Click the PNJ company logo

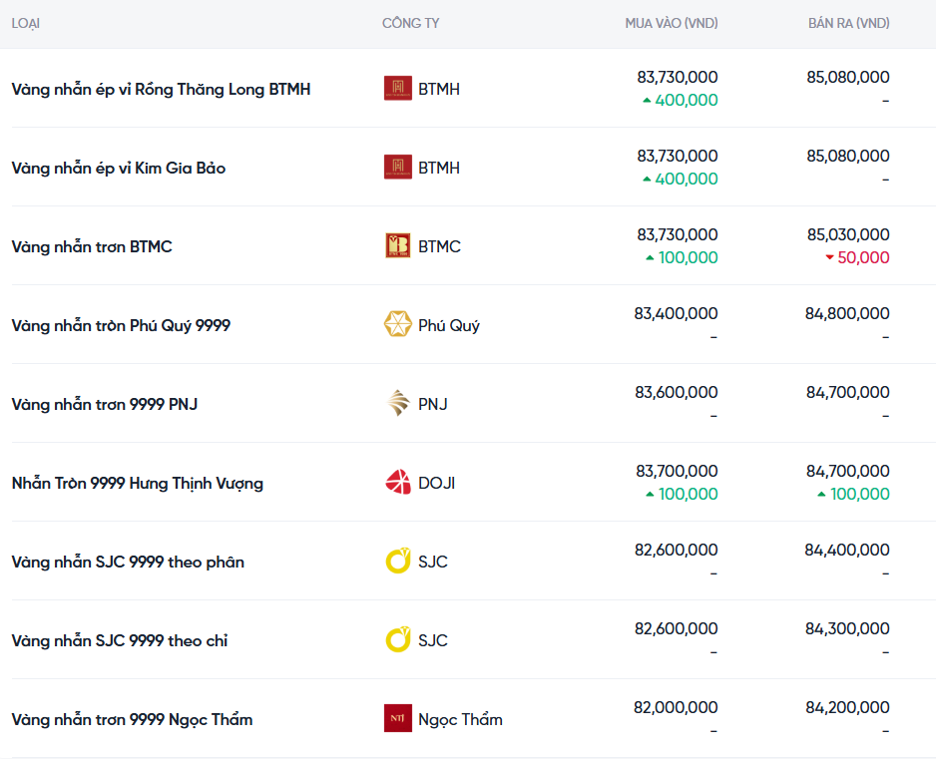pyautogui.click(x=397, y=403)
